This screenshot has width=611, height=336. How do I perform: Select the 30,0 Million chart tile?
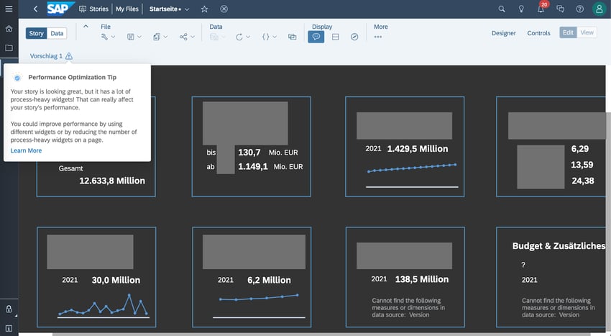pos(96,277)
